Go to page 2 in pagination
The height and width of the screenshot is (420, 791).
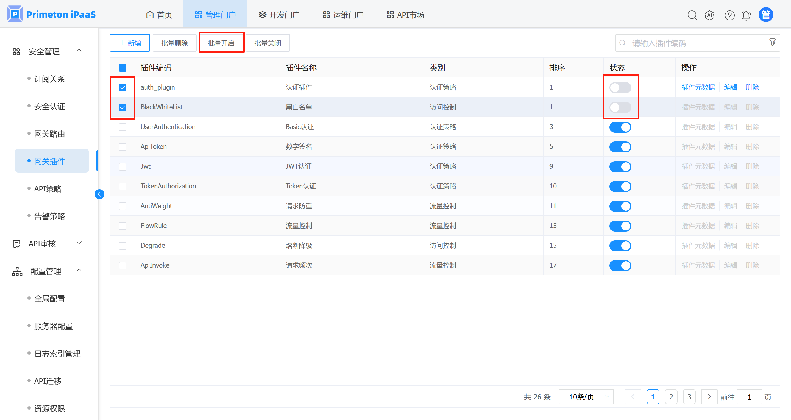tap(671, 397)
